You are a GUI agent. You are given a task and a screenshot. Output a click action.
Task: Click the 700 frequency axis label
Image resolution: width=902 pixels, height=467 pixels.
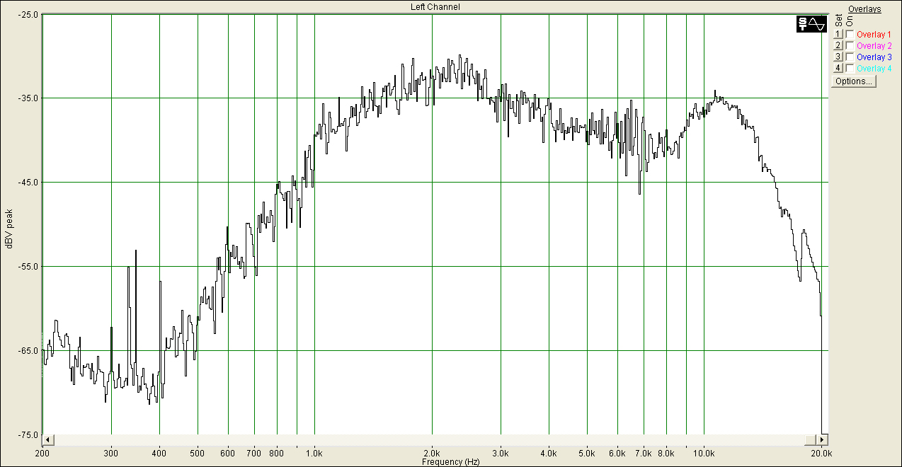click(254, 452)
